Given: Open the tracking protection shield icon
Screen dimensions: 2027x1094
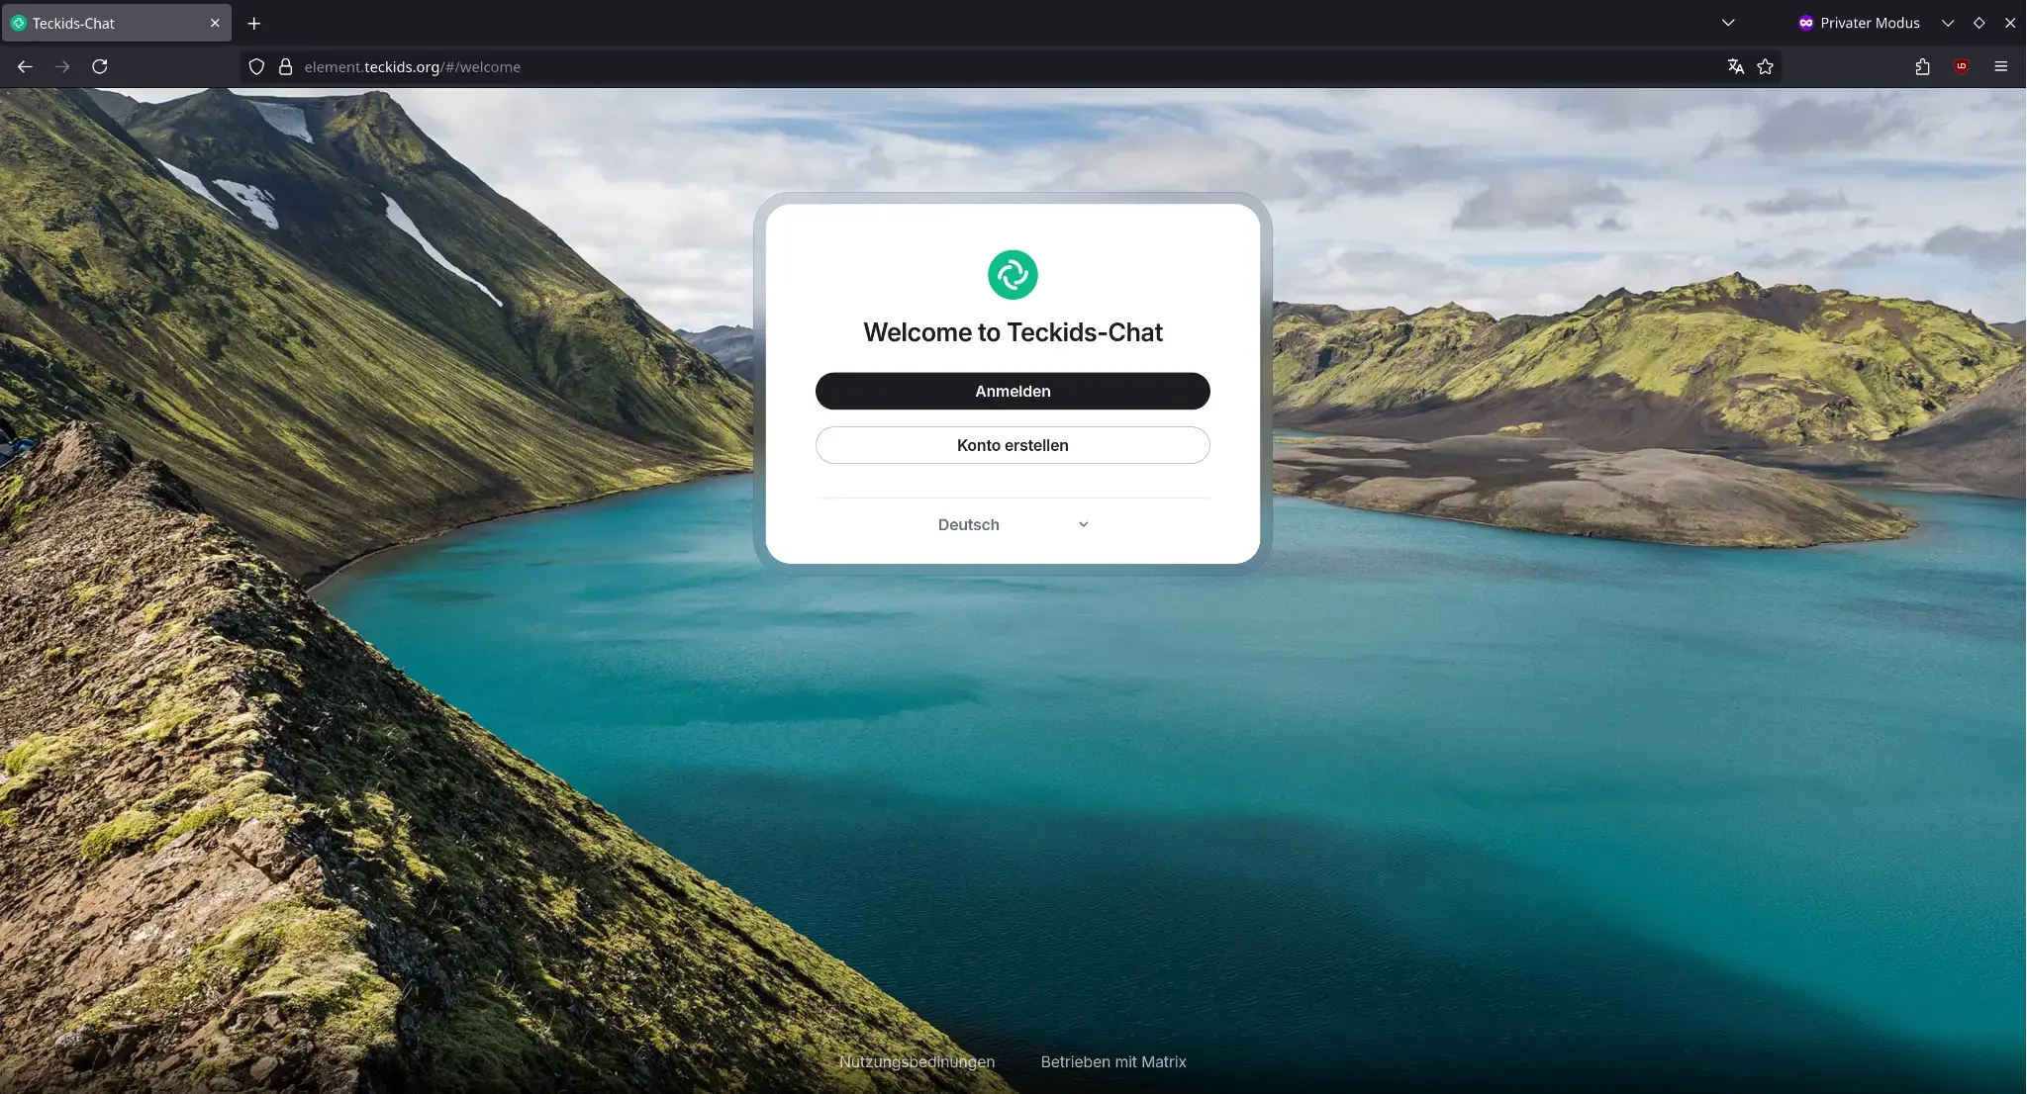Looking at the screenshot, I should click(256, 66).
